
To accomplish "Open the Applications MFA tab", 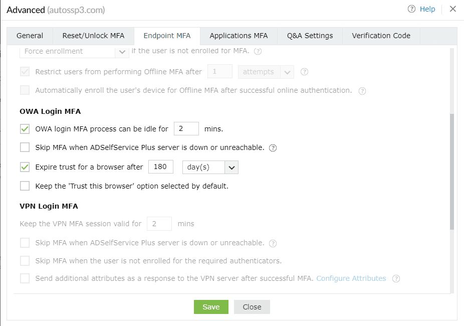I will 239,36.
